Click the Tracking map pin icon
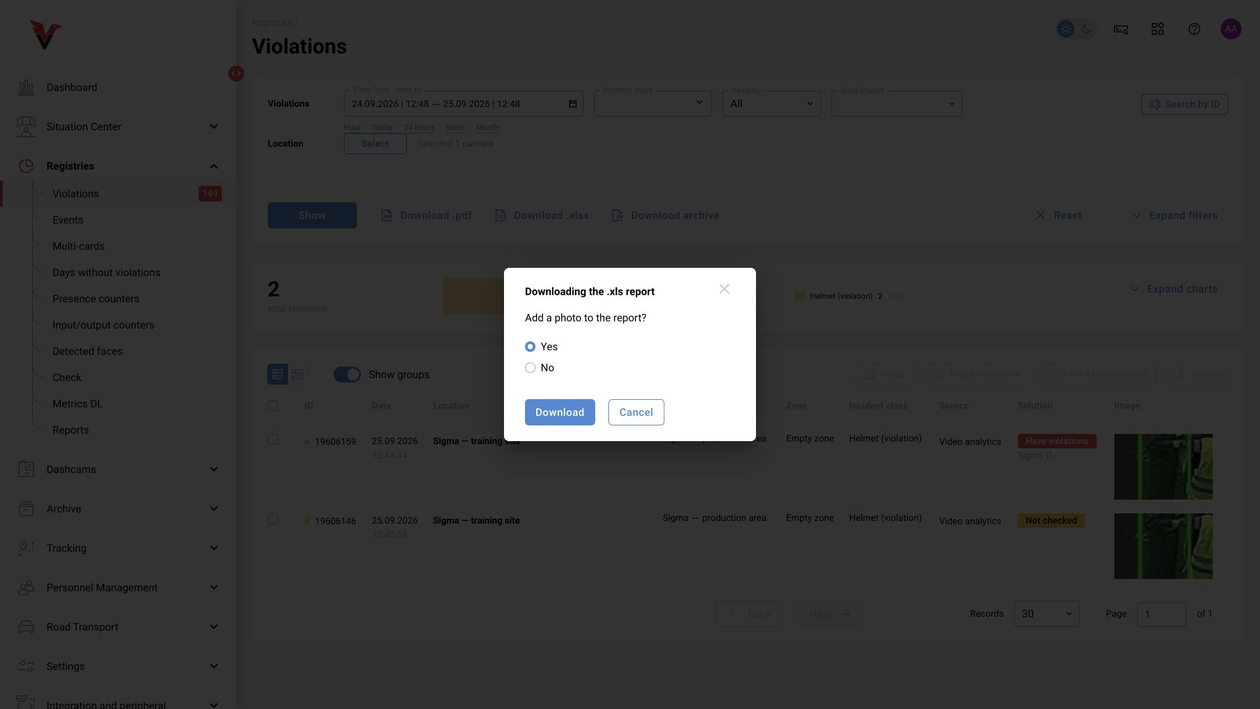Viewport: 1260px width, 709px height. (26, 548)
